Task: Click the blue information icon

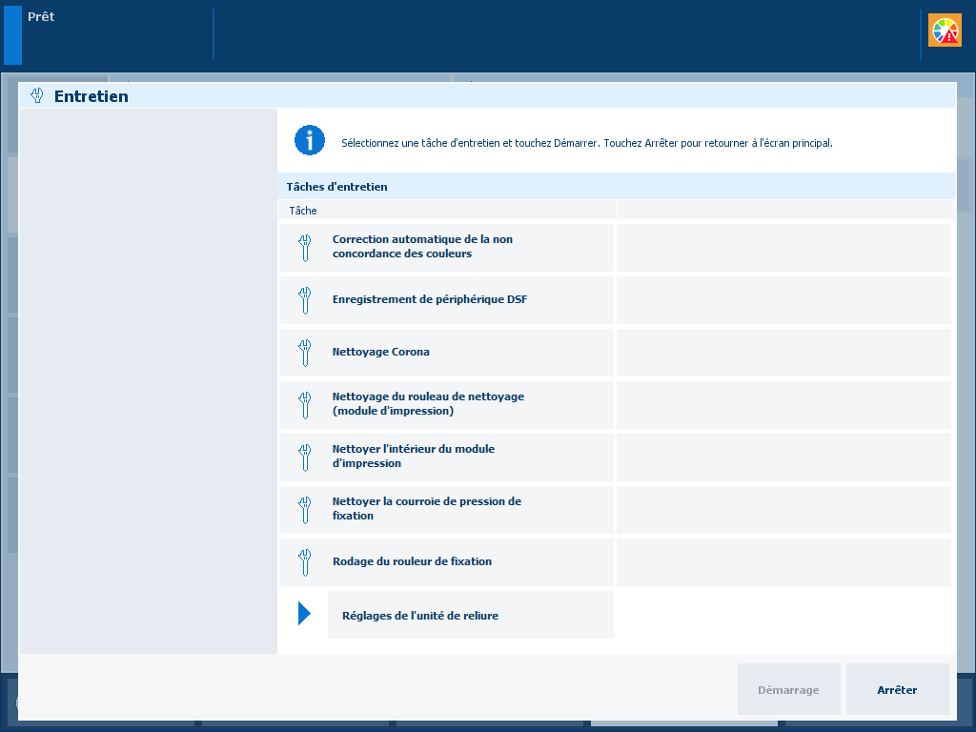Action: coord(310,140)
